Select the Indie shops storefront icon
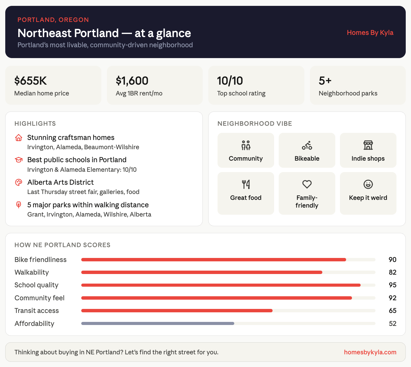This screenshot has height=367, width=411. tap(368, 145)
